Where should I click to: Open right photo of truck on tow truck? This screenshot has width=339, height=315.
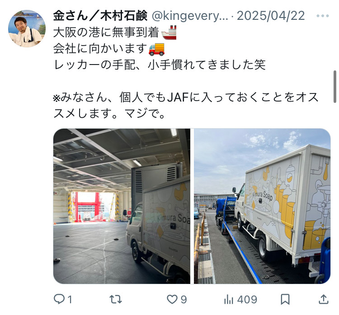point(262,206)
